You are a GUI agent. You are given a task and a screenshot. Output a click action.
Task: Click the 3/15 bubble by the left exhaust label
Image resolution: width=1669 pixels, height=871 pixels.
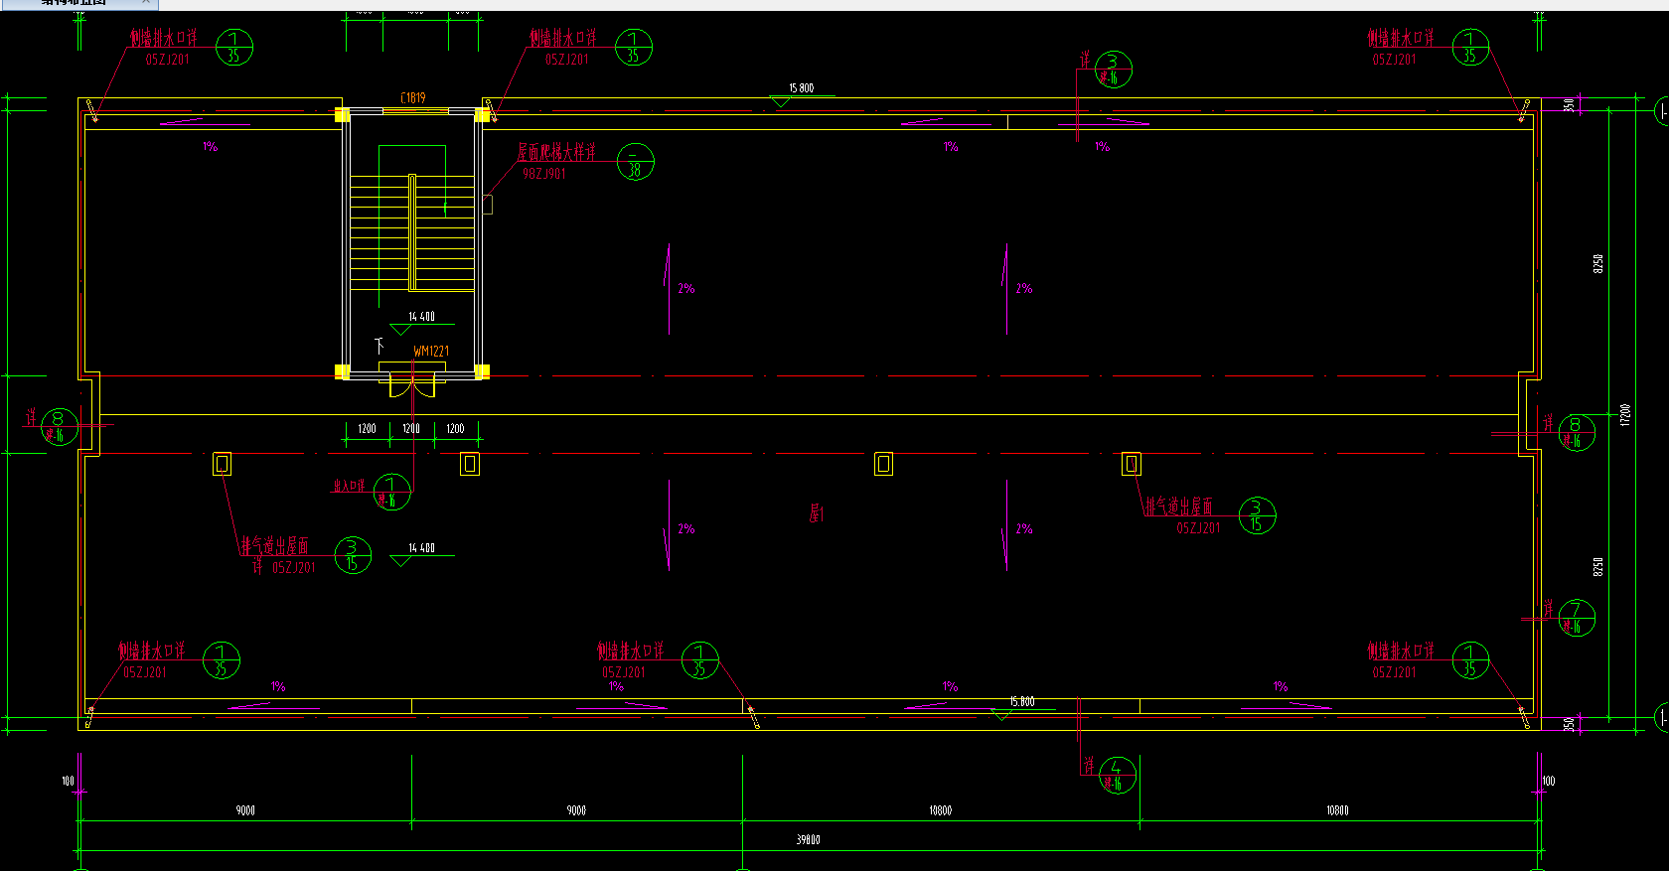coord(352,555)
